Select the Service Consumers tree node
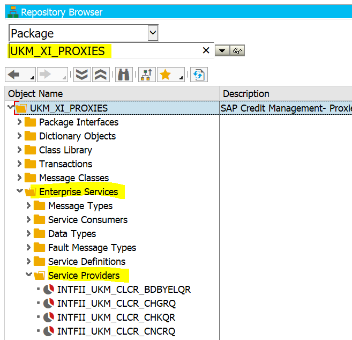Screen dimensions: 352x340 [88, 220]
